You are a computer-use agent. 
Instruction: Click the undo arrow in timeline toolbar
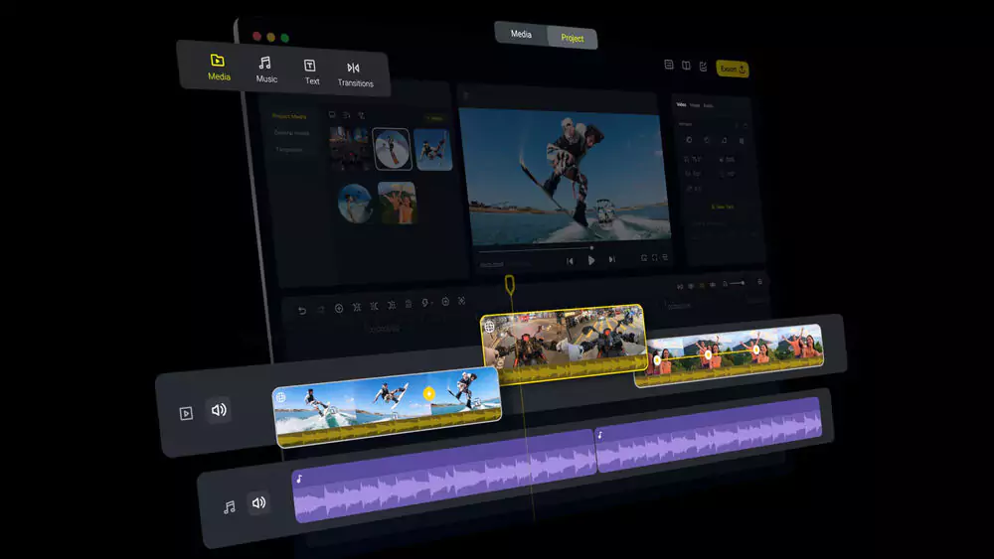tap(302, 310)
